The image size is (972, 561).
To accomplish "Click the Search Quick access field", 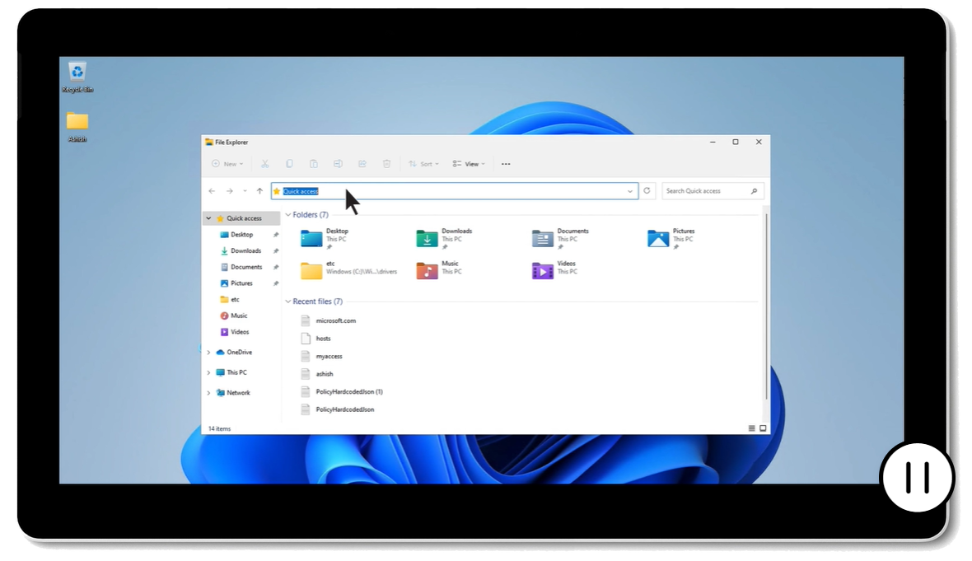I will click(706, 191).
